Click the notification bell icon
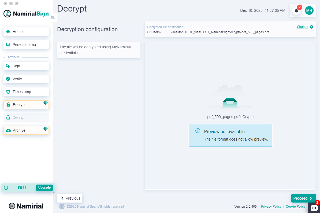 pyautogui.click(x=296, y=10)
